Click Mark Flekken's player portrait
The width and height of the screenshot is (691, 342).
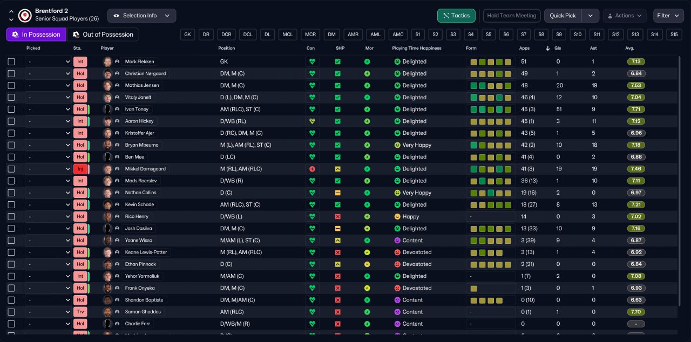(107, 61)
